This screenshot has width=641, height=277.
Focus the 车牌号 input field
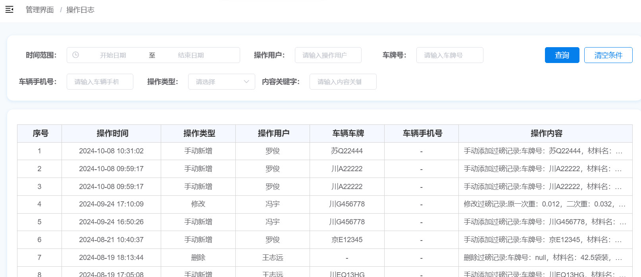coord(450,55)
